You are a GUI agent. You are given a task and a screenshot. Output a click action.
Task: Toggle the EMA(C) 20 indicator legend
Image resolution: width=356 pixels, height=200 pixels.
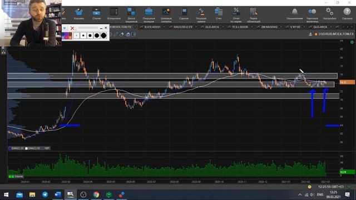[16, 148]
